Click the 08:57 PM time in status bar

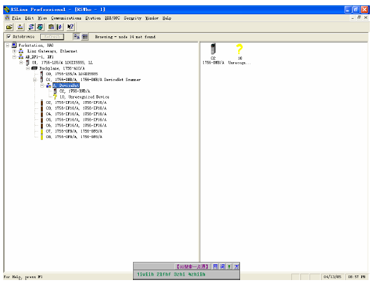click(x=357, y=277)
